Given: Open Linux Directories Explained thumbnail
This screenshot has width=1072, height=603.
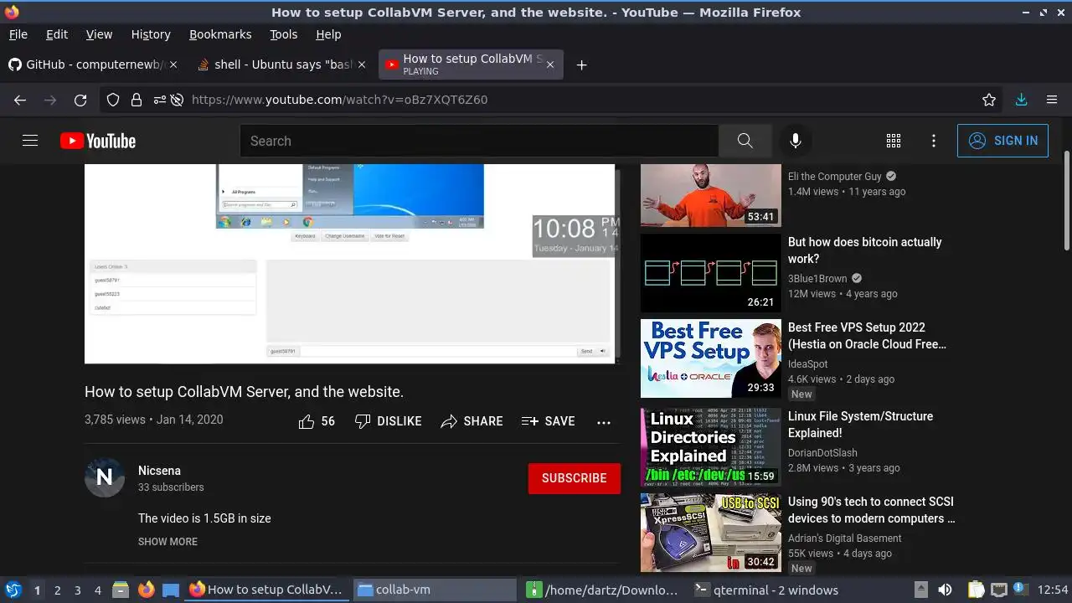Looking at the screenshot, I should click(x=711, y=447).
